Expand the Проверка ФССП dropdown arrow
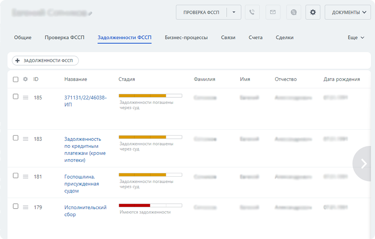 [x=234, y=12]
